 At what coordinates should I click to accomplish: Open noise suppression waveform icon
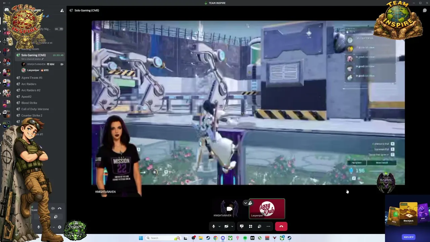pyautogui.click(x=53, y=208)
